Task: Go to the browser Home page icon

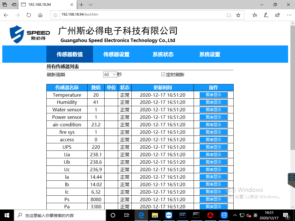Action: [x=40, y=15]
